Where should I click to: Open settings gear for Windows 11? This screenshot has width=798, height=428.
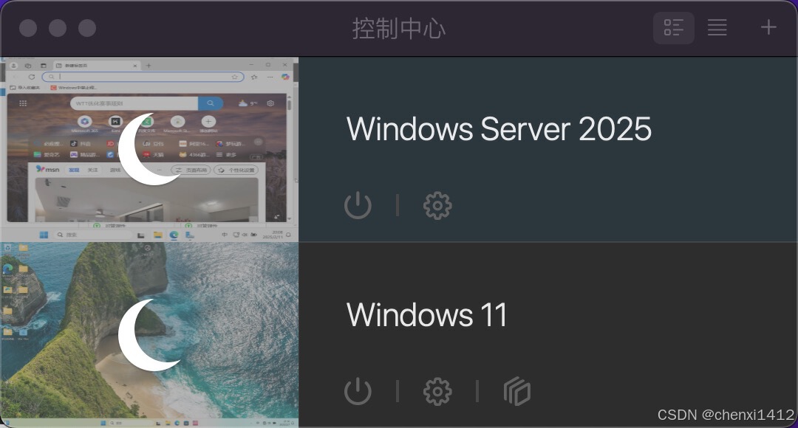pyautogui.click(x=437, y=391)
